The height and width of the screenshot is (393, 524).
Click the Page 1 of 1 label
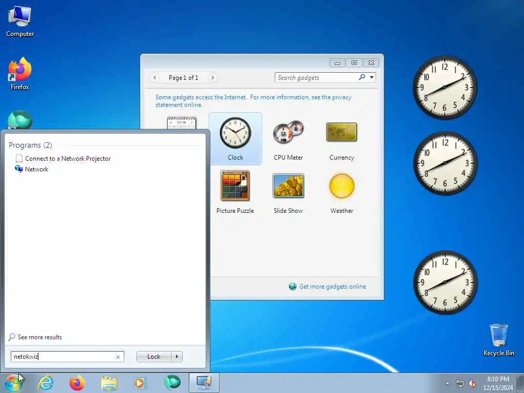tap(184, 78)
